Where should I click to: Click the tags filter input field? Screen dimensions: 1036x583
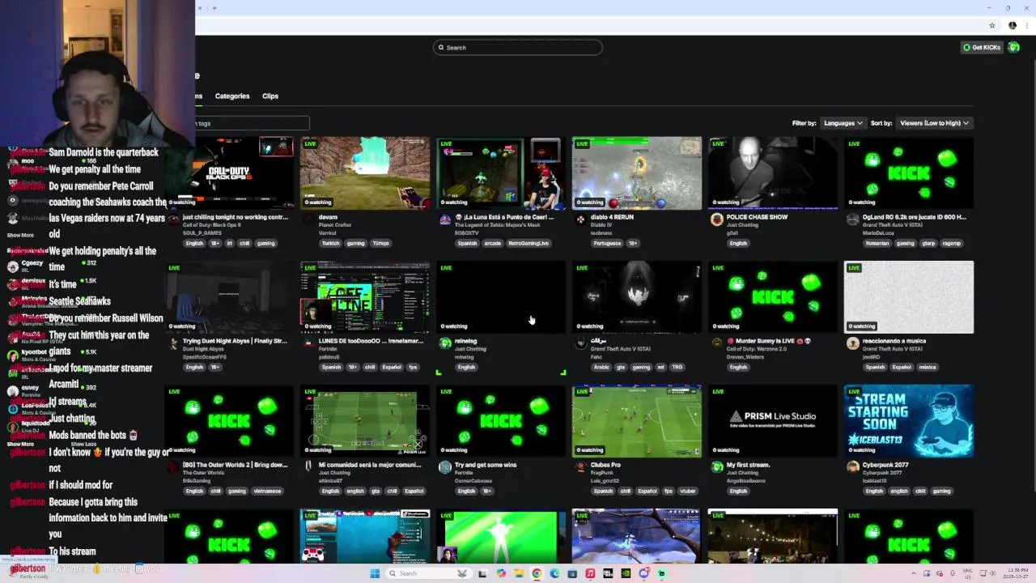click(251, 123)
